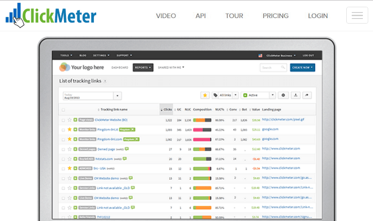This screenshot has width=373, height=221.
Task: Open comment bubble on hitstats.com row
Action: [x=125, y=159]
